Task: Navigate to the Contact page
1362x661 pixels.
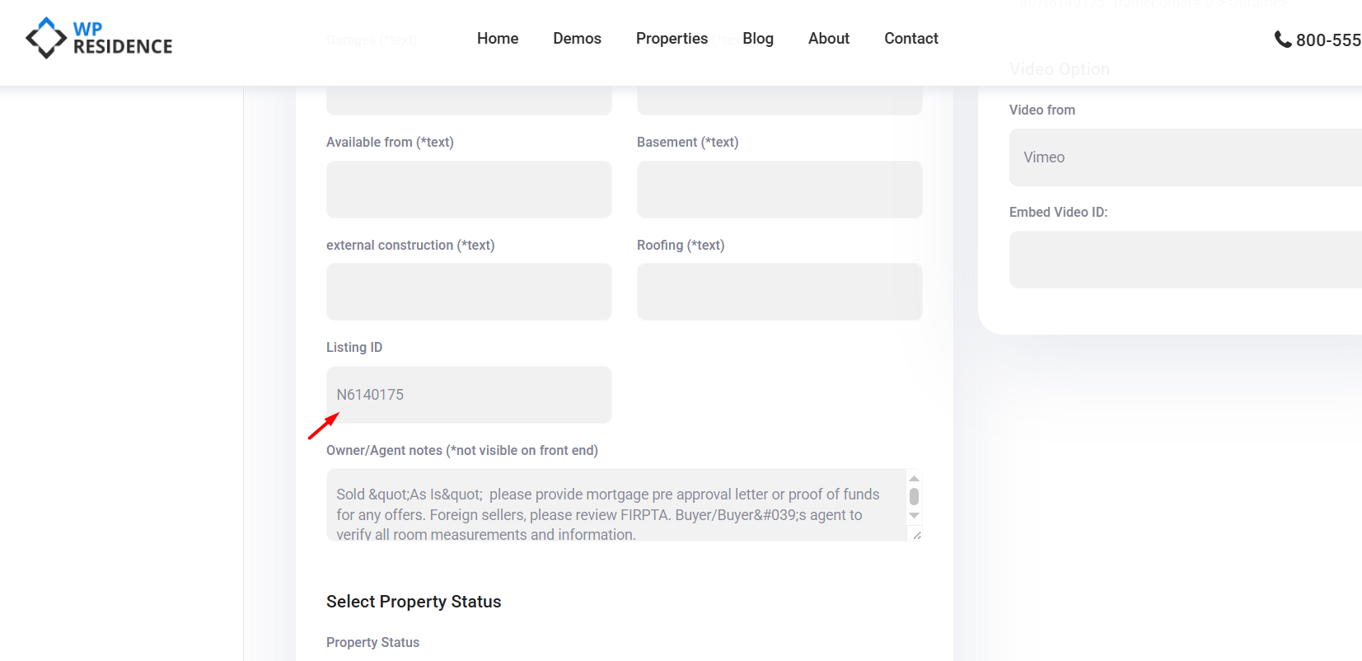Action: [911, 39]
